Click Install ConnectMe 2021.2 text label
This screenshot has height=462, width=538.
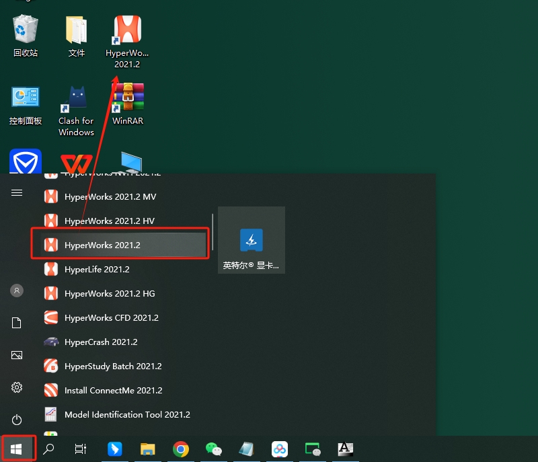pos(113,390)
